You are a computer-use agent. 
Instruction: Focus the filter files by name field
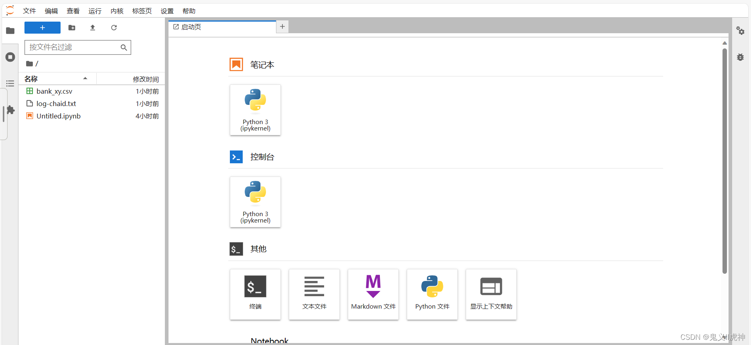(78, 47)
